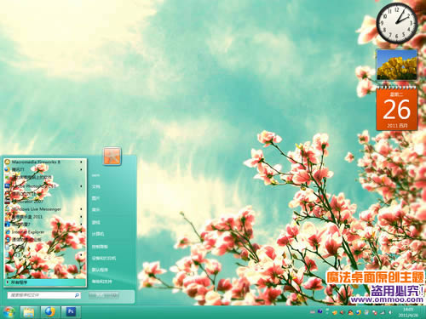Viewport: 426px width, 319px height.
Task: Open the volume speaker tray icon
Action: click(390, 312)
